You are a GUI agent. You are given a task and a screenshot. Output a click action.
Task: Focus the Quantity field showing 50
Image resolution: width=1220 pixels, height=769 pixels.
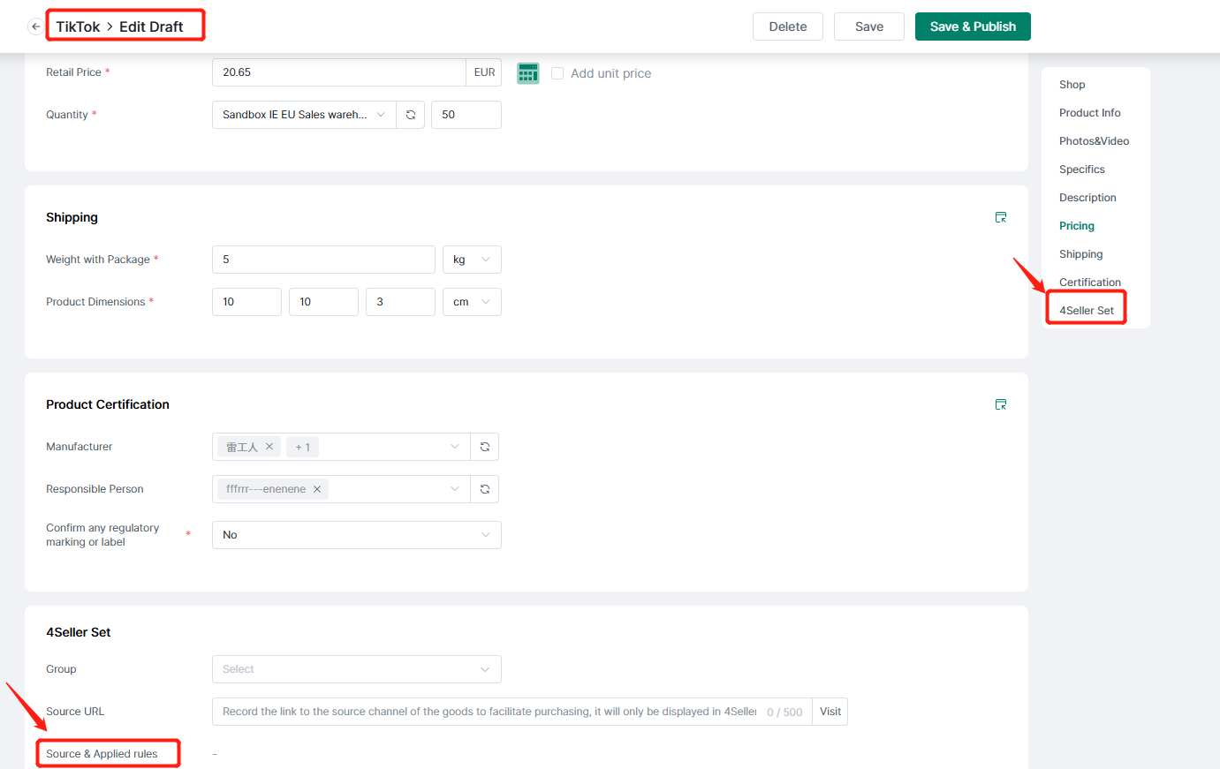point(466,115)
